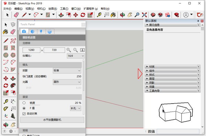Image resolution: width=206 pixels, height=136 pixels.
Task: Select the Circle tool in left toolbar
Action: click(x=6, y=55)
